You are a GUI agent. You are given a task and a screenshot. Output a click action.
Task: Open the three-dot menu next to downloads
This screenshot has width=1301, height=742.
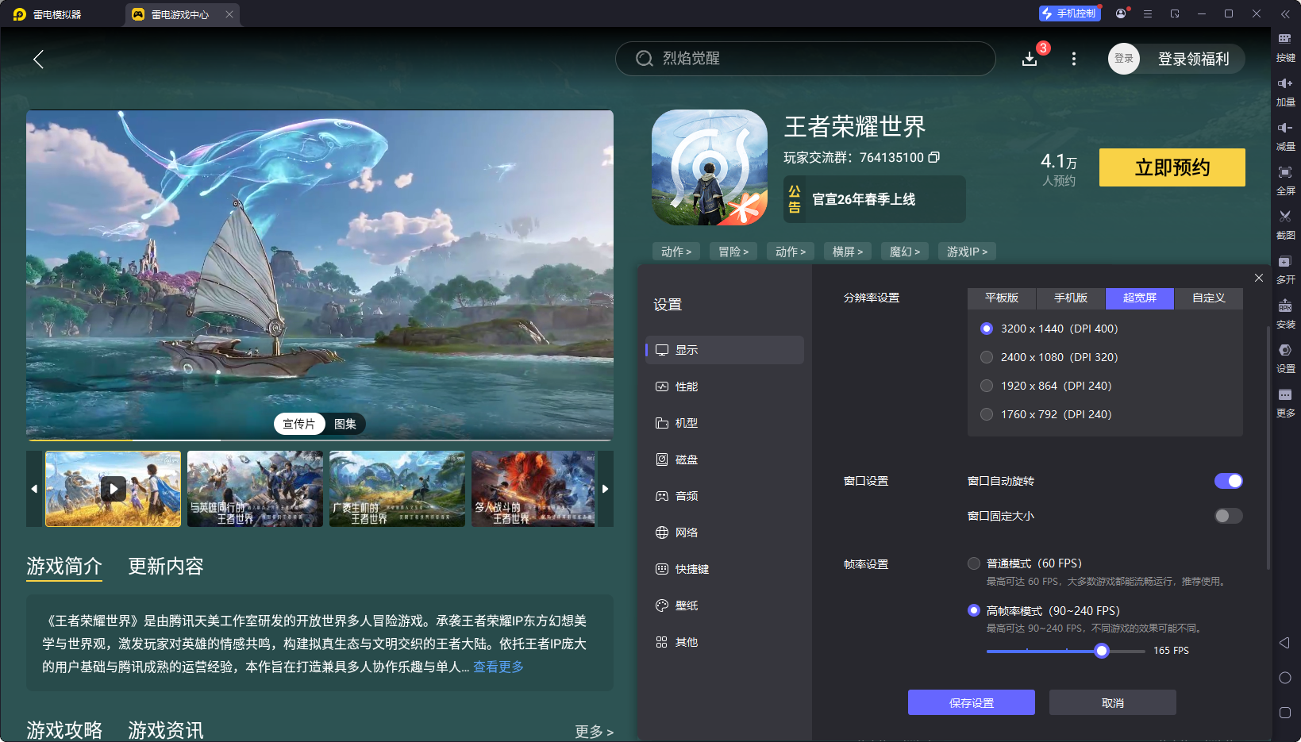pos(1074,59)
